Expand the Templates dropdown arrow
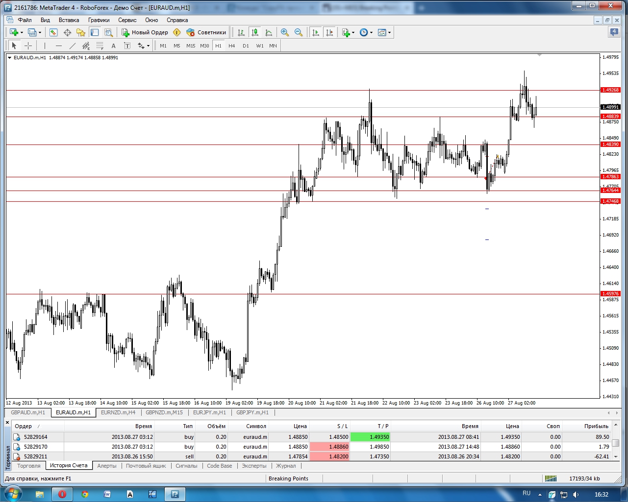The width and height of the screenshot is (628, 502). click(x=389, y=33)
